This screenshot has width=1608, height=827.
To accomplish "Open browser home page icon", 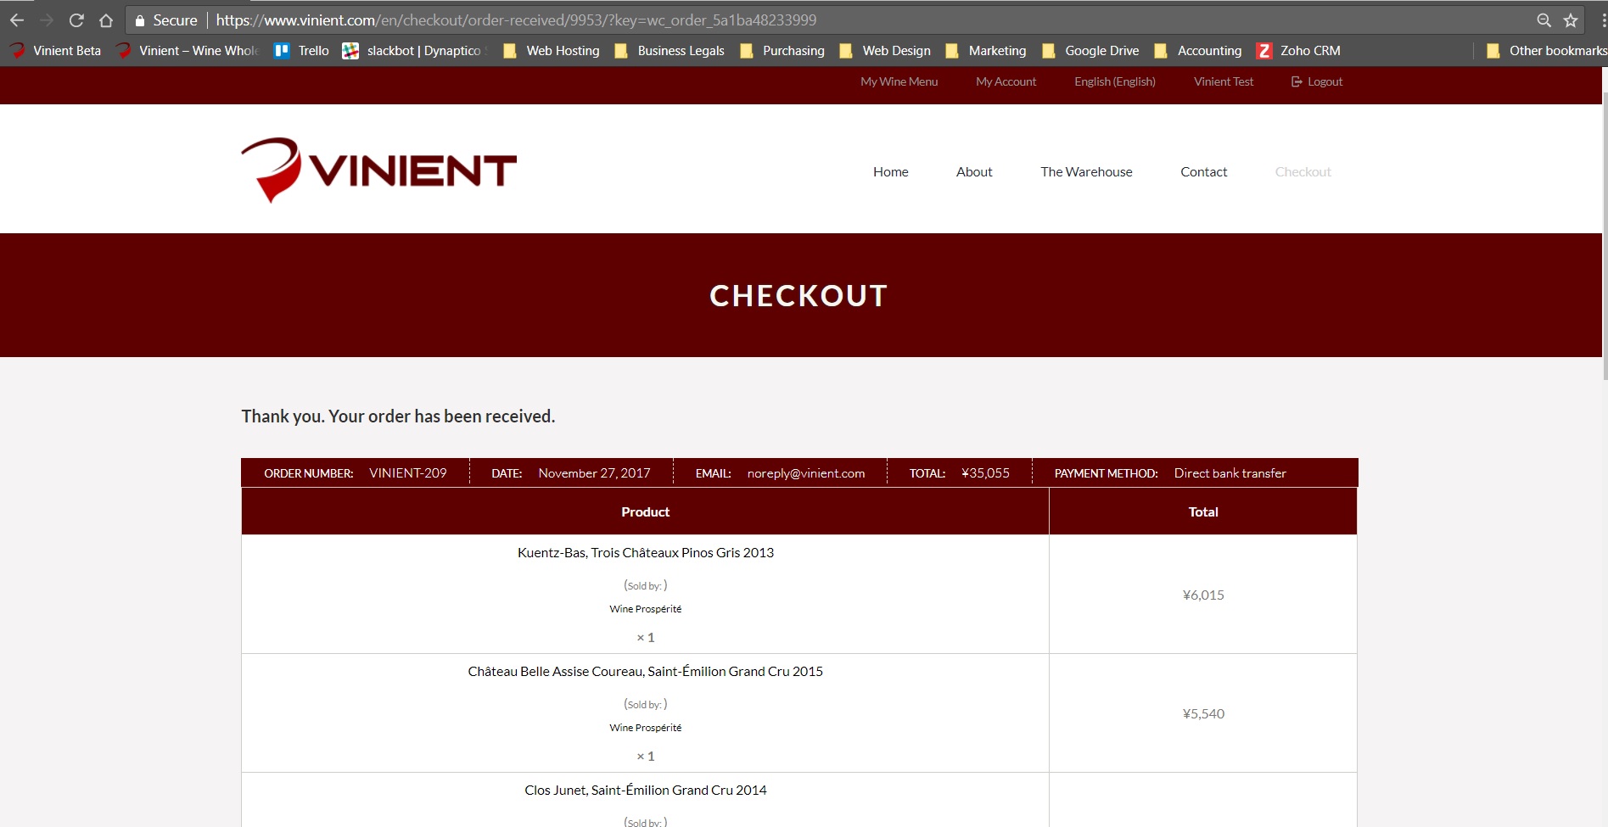I will pos(106,20).
